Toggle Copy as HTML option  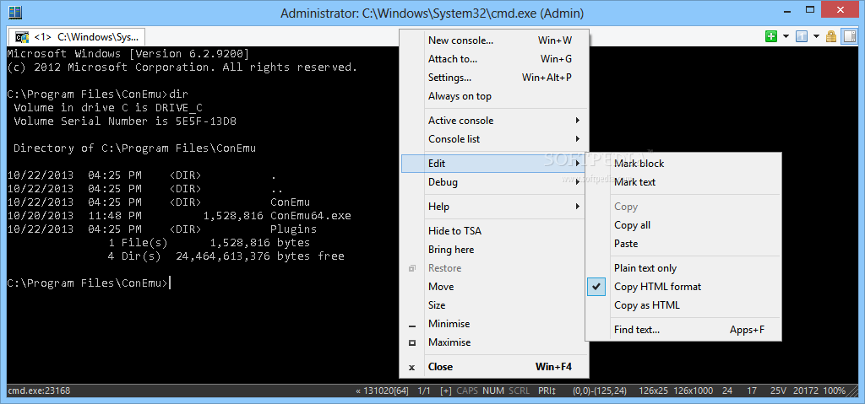tap(683, 305)
